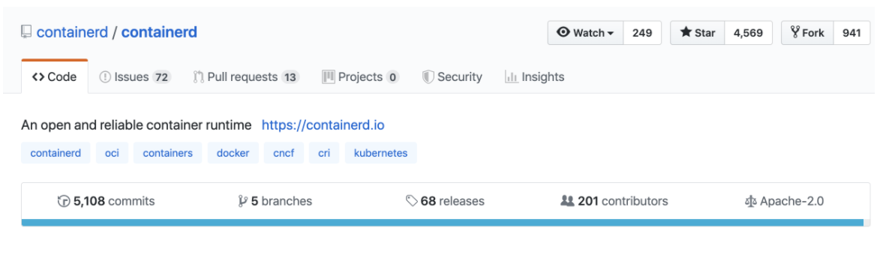Click the Apache-2.0 license scale icon
Viewport: 889px width, 279px height.
(x=750, y=201)
